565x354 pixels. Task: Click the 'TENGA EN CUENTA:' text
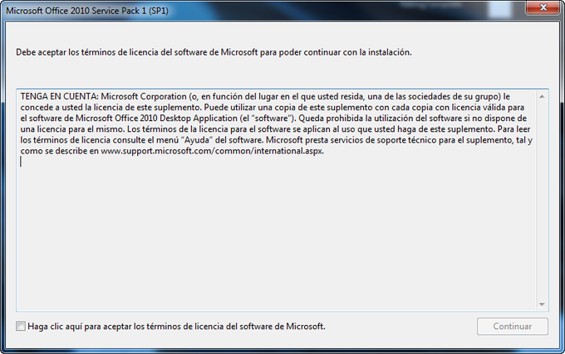coord(60,96)
